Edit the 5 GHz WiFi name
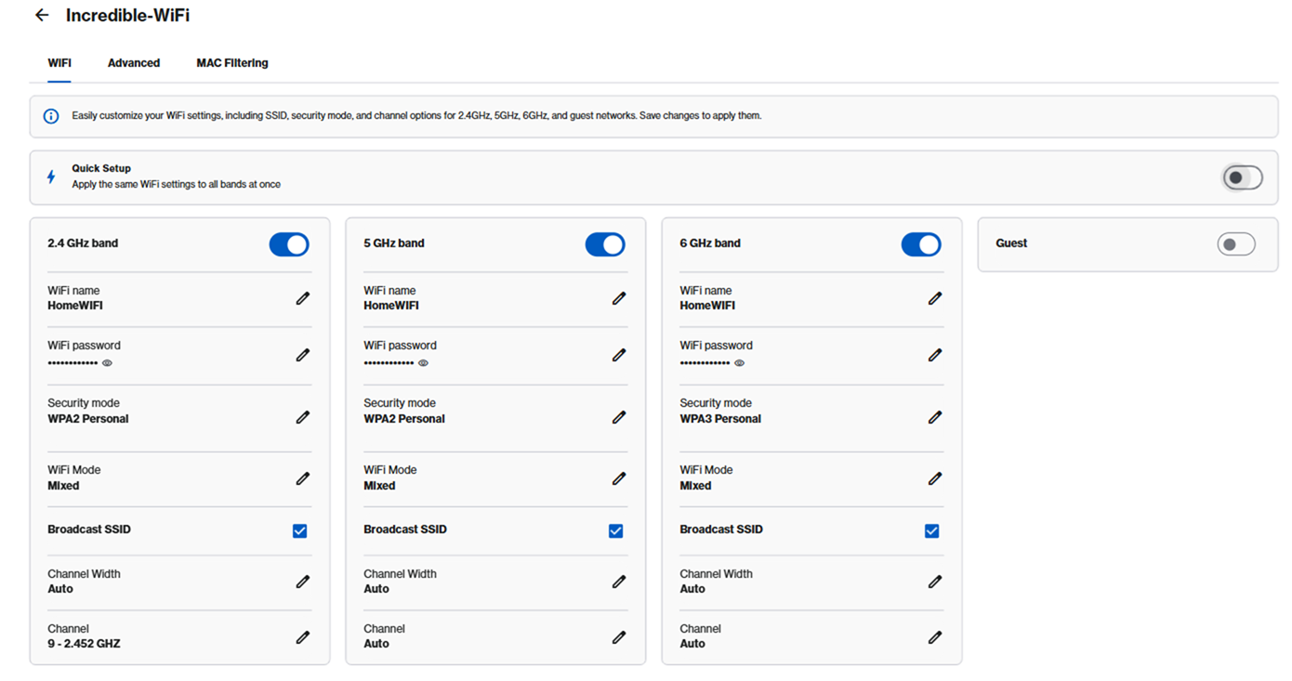This screenshot has height=681, width=1292. [x=619, y=297]
